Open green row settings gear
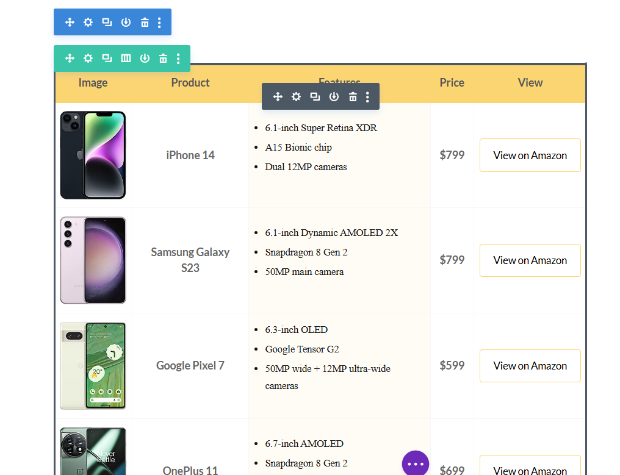This screenshot has height=475, width=620. (88, 59)
